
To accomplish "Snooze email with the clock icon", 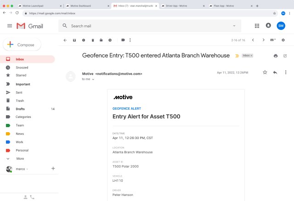I will (x=110, y=40).
